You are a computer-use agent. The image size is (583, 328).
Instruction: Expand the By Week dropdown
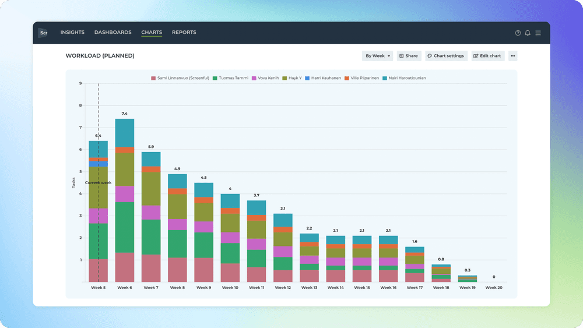[377, 56]
